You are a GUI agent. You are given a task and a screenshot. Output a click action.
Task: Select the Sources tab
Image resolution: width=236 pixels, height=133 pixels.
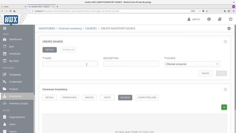point(125,98)
